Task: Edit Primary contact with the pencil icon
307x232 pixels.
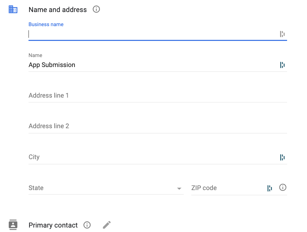Action: pos(107,225)
